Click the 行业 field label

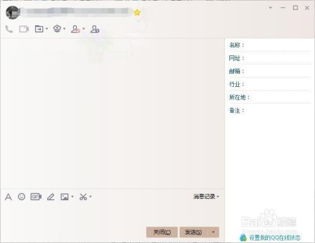pyautogui.click(x=237, y=84)
